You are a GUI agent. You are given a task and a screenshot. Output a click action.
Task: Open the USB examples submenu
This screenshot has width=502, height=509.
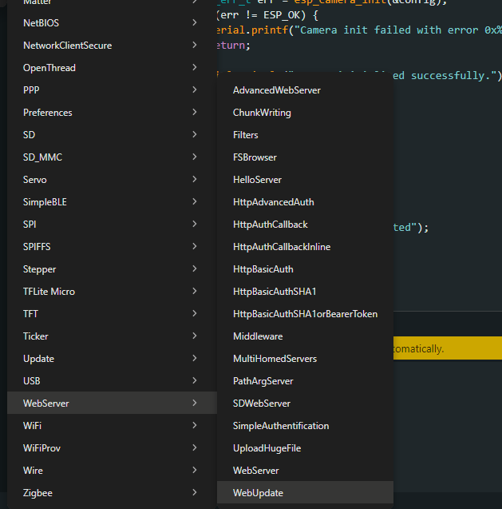tap(112, 381)
